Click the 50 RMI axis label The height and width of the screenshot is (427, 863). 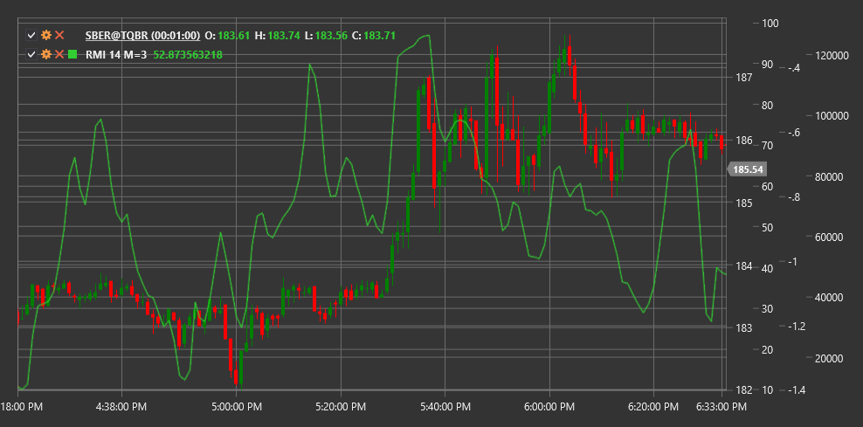(x=768, y=228)
